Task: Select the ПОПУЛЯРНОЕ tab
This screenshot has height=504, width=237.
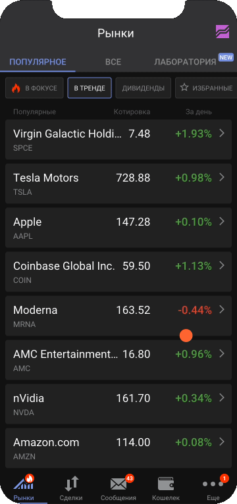Action: pyautogui.click(x=38, y=62)
